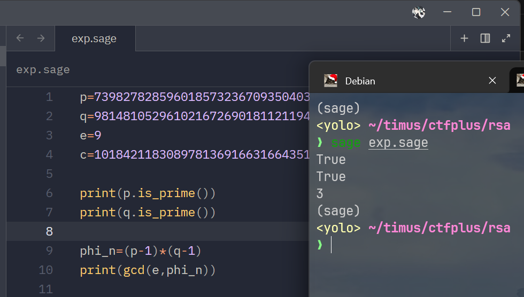
Task: Open the avatar icon in title bar
Action: tap(418, 12)
